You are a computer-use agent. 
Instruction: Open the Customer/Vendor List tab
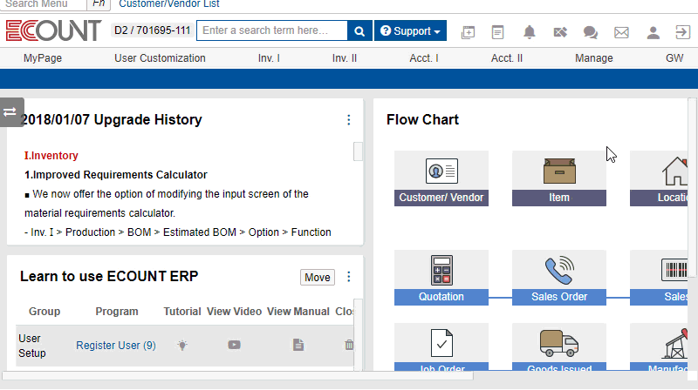168,4
